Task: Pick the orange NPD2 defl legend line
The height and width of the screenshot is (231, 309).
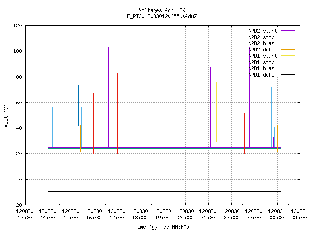Action: [x=288, y=50]
